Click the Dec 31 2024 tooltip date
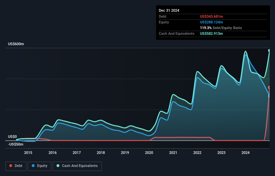The height and width of the screenshot is (176, 275). coord(169,10)
